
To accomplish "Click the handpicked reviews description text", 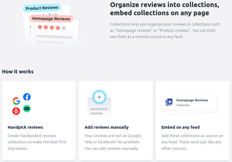I will pos(37,142).
